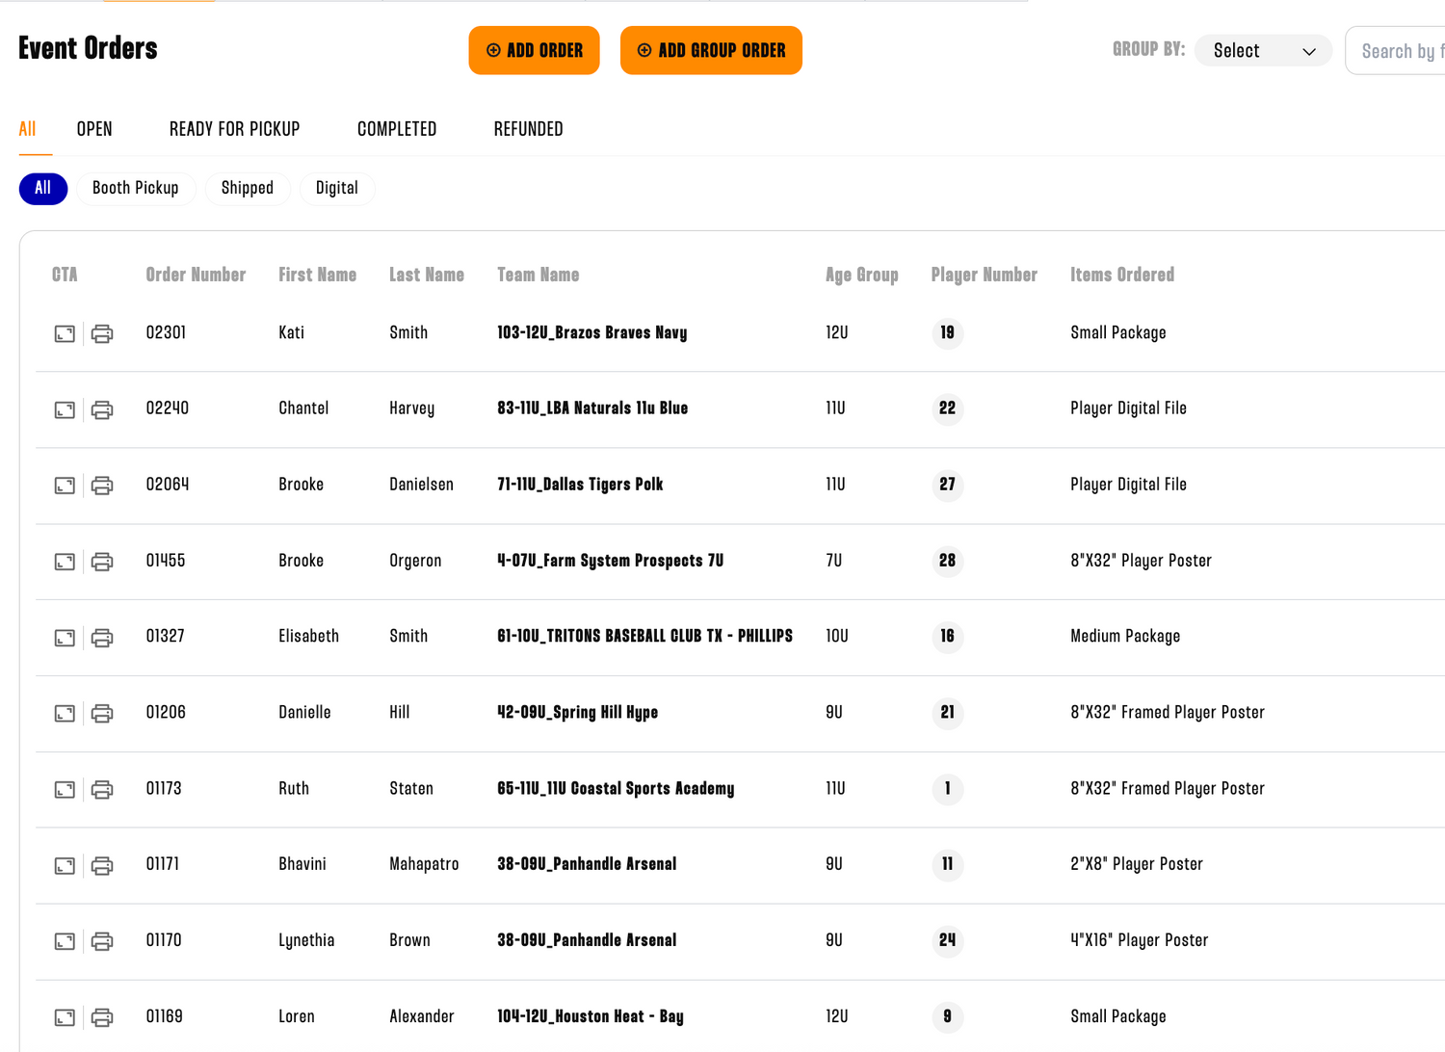Screen dimensions: 1445x1052
Task: Expand order 01327 details icon
Action: tap(65, 638)
